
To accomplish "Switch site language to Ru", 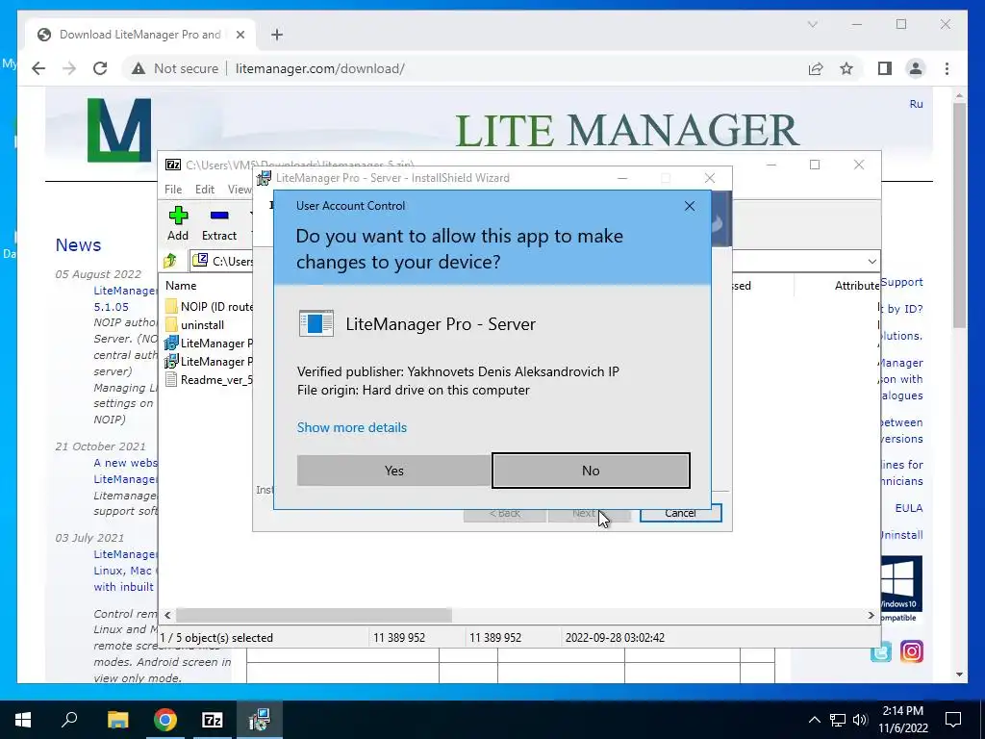I will coord(917,104).
